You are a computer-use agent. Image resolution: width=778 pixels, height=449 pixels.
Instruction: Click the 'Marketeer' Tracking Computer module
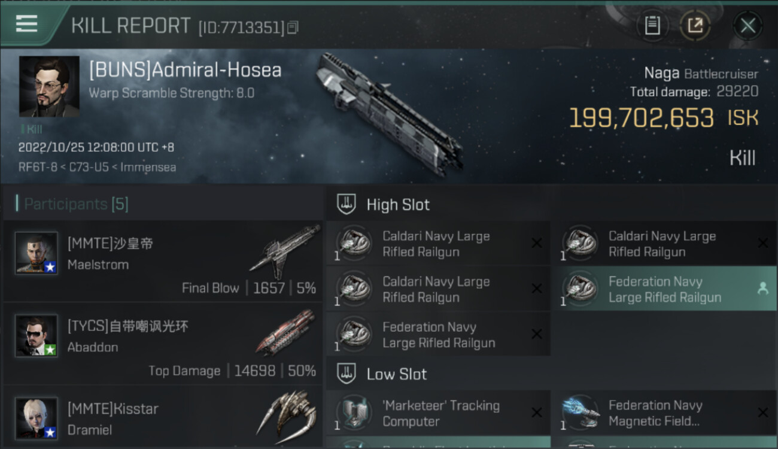pyautogui.click(x=438, y=413)
